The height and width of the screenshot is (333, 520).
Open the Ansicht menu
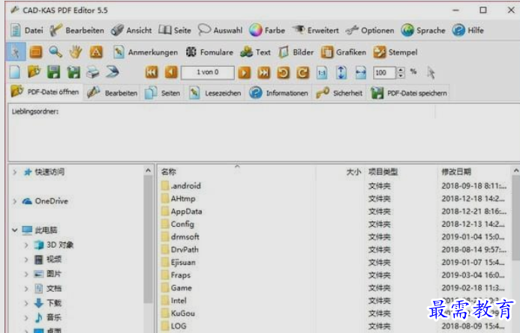(x=131, y=31)
